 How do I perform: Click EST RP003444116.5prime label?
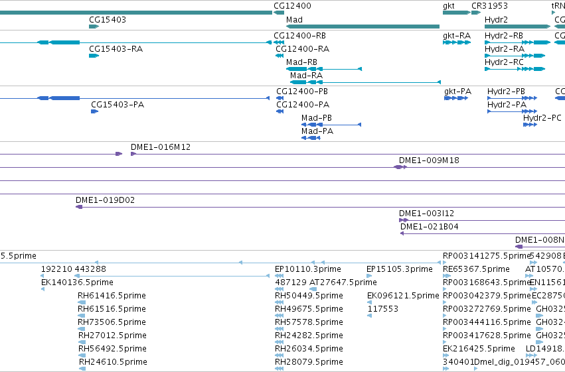(x=487, y=322)
